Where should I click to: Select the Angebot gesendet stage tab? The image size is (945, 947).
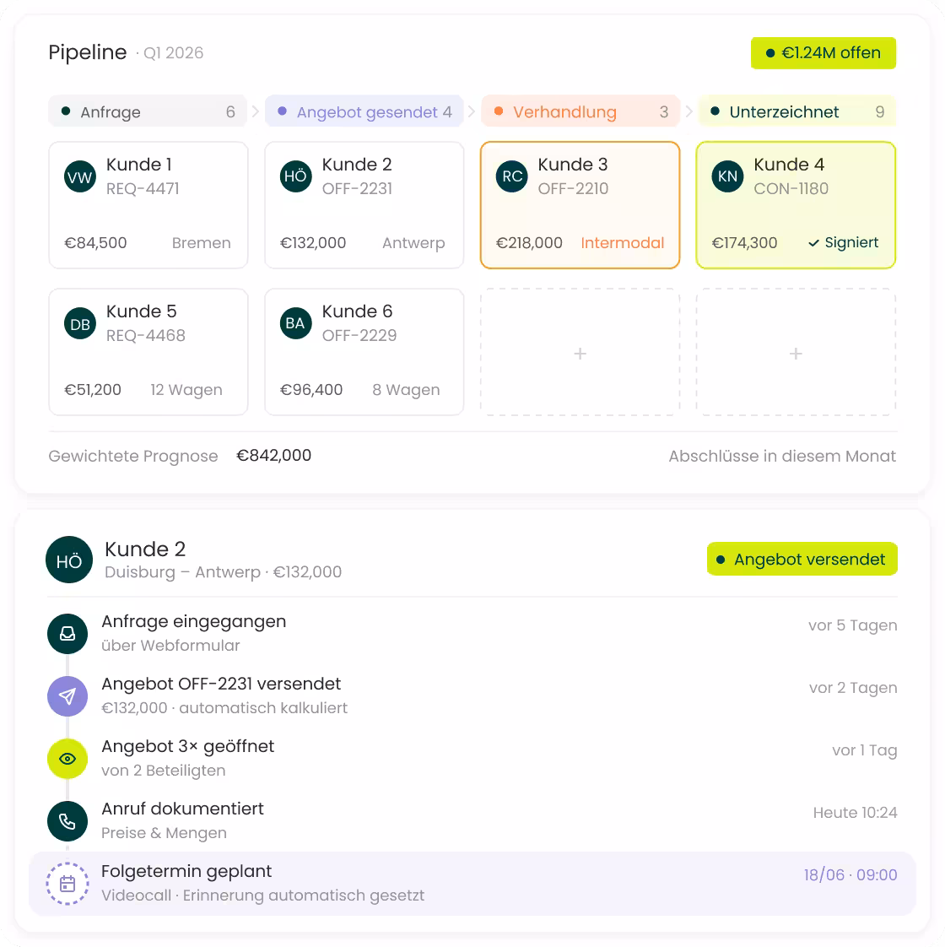[364, 111]
